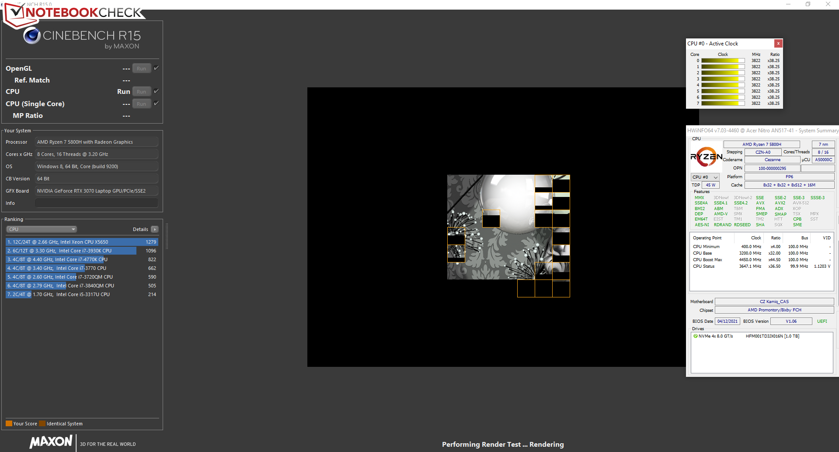The height and width of the screenshot is (452, 839).
Task: Click the Run button for the CPU test
Action: 142,91
